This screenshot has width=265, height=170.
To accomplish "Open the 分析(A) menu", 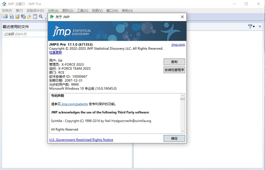I will click(53, 11).
